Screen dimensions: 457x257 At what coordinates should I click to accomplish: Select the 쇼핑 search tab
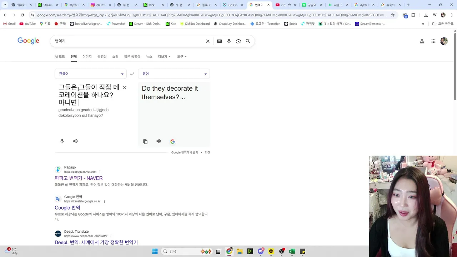(115, 56)
